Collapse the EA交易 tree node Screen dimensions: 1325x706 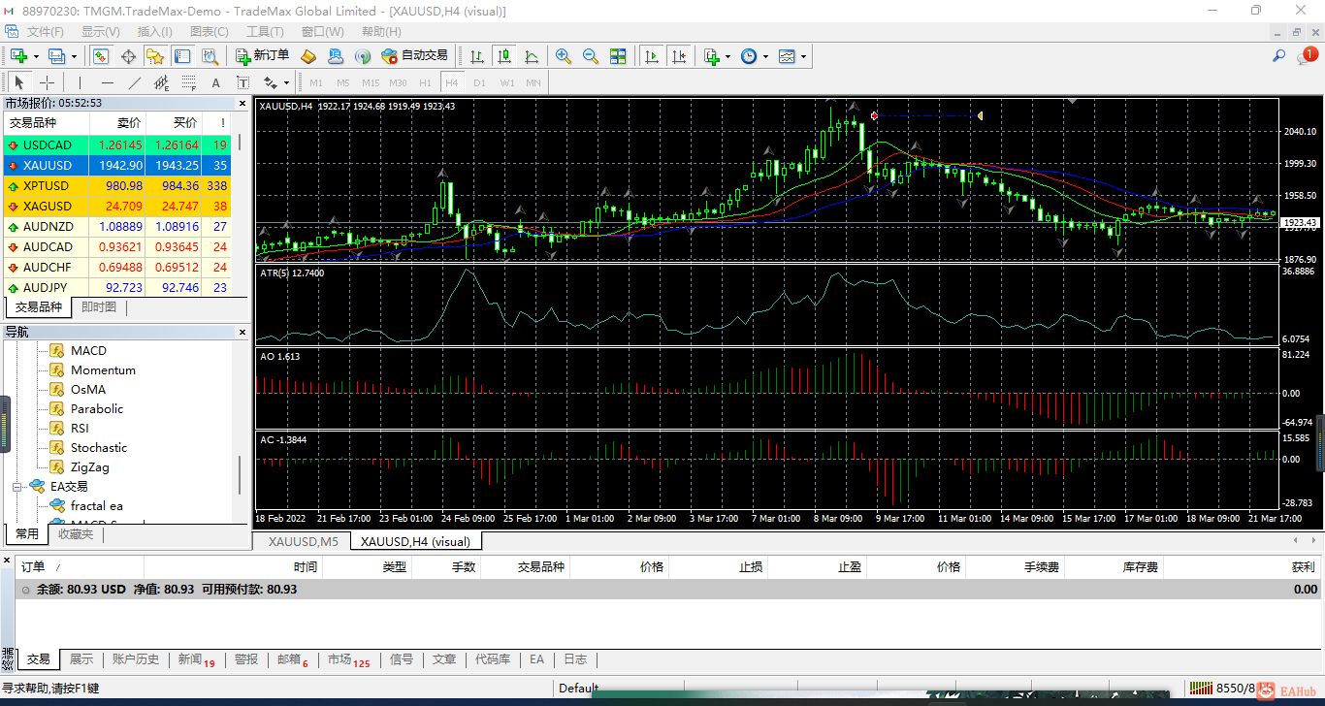(17, 487)
